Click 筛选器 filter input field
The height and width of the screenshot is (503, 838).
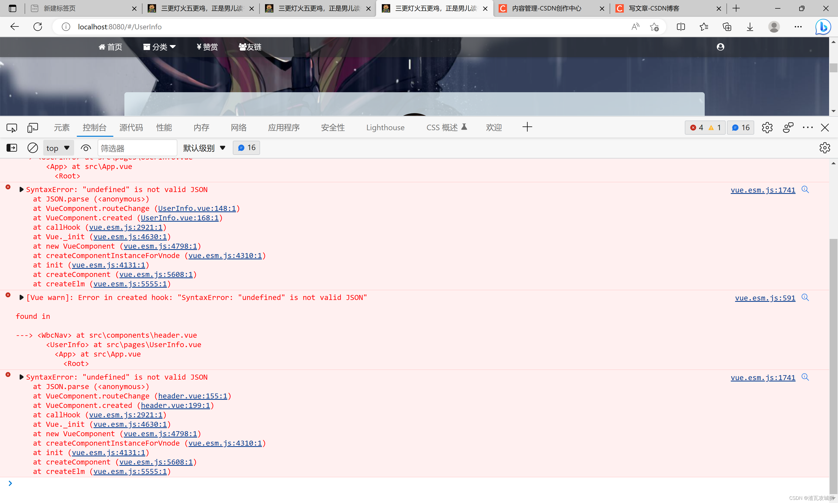click(x=137, y=148)
